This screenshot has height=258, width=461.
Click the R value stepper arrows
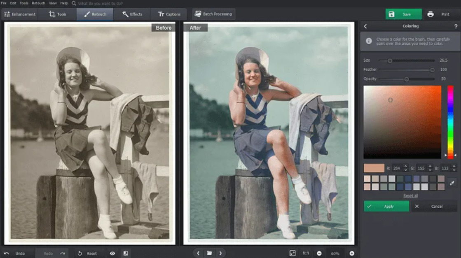pos(405,168)
